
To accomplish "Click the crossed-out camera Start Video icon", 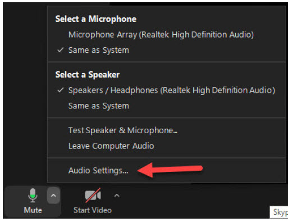I will point(93,196).
